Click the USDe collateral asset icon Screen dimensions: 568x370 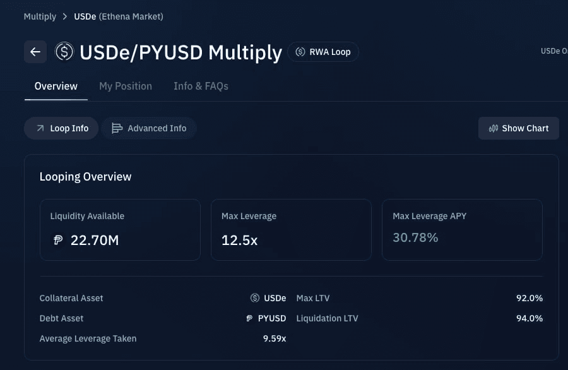click(255, 298)
